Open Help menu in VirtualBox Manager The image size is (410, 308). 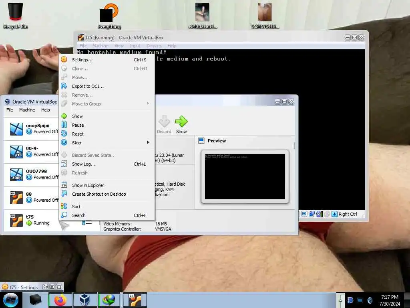[x=46, y=110]
